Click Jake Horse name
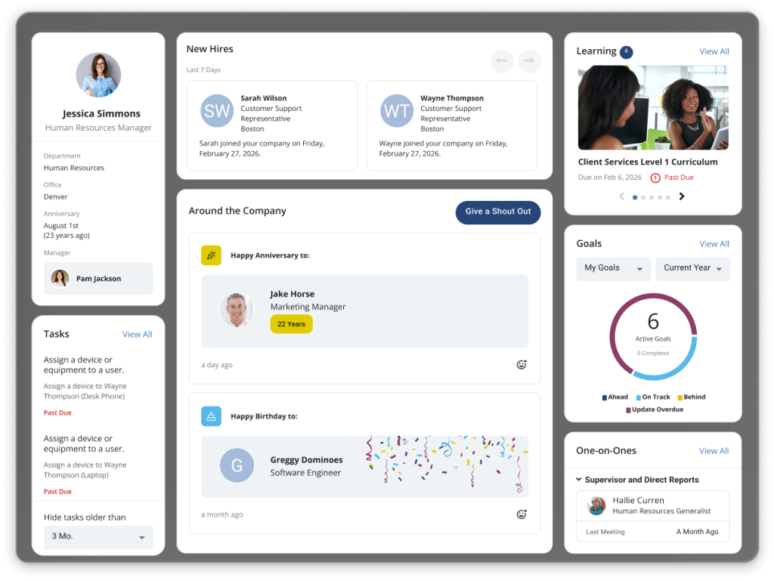 [293, 294]
